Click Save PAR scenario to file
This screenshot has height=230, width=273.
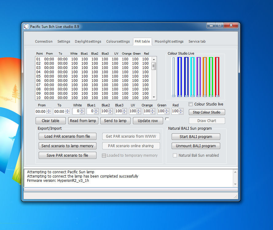coord(67,155)
